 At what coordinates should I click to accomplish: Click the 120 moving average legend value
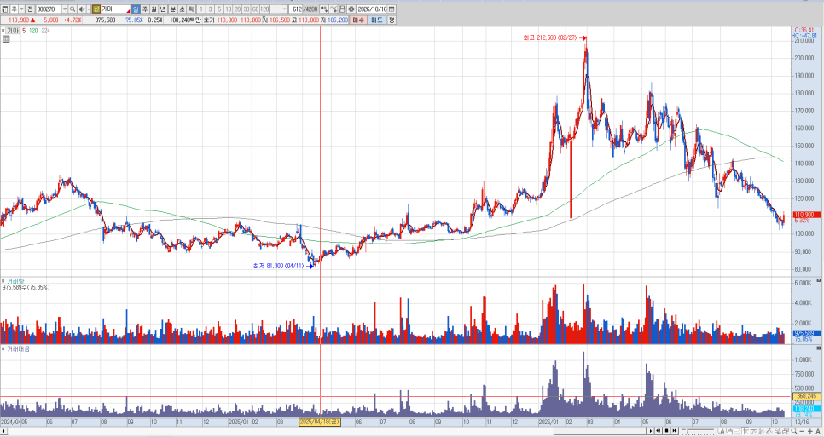click(x=33, y=31)
